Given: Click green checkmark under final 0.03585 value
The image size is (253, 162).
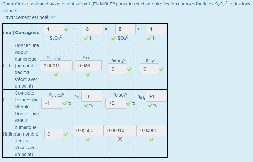Looking at the screenshot, I should point(88,139).
